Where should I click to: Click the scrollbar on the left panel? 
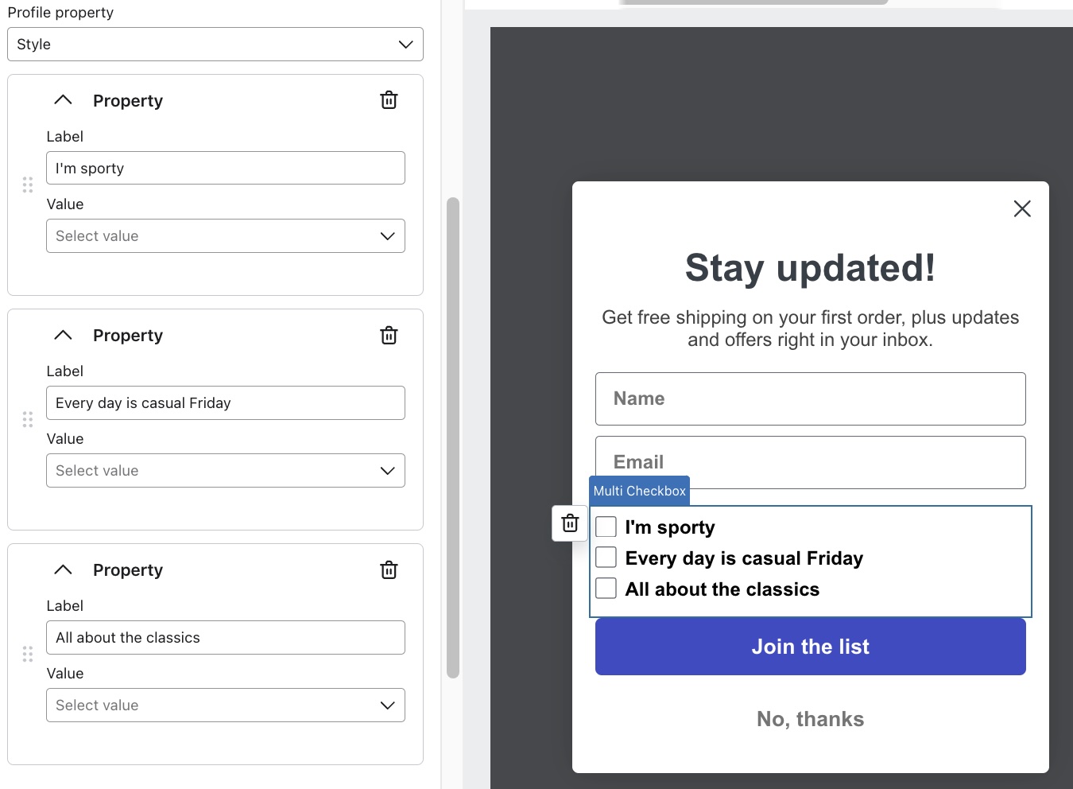(x=452, y=437)
